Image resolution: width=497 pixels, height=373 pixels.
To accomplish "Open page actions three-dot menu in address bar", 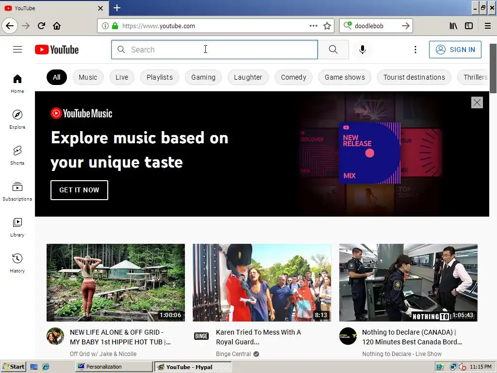I will point(314,26).
